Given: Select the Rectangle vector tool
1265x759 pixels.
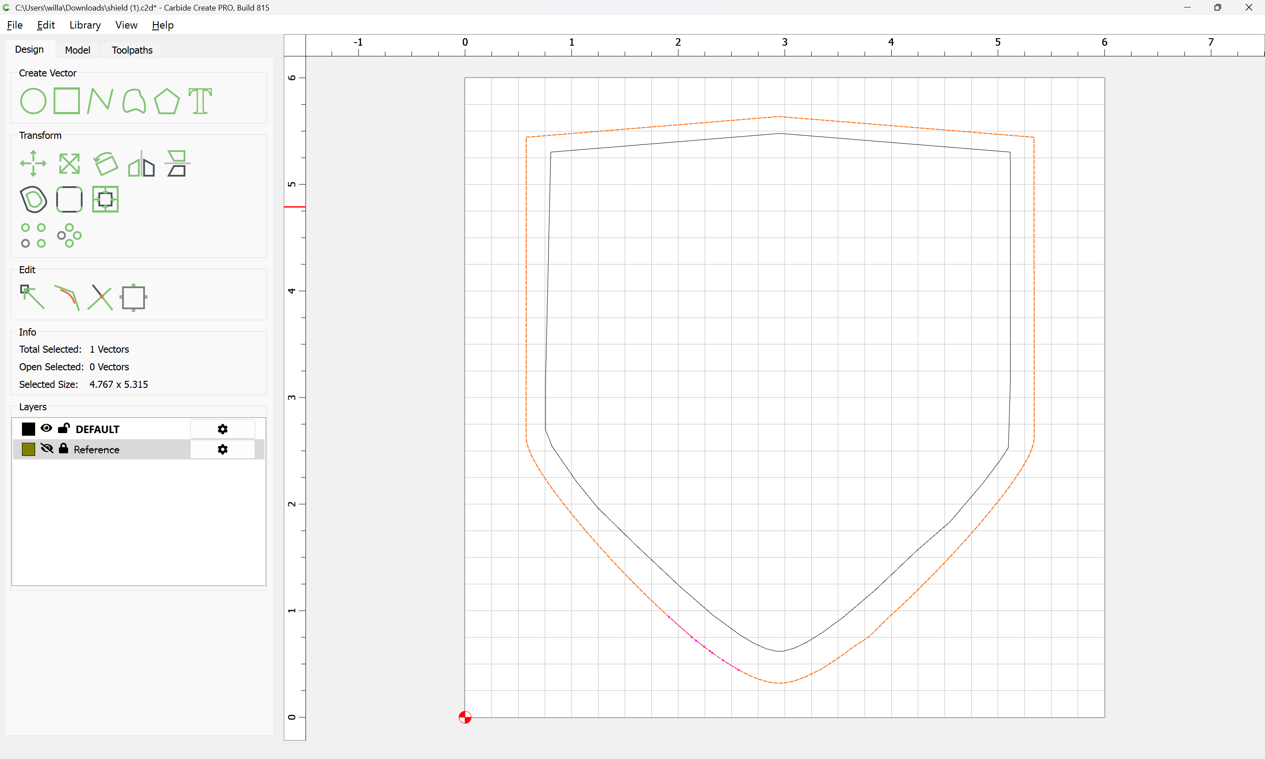Looking at the screenshot, I should tap(67, 101).
